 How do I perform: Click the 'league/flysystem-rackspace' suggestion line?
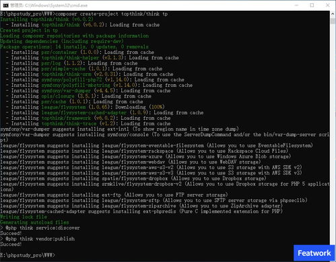(x=144, y=151)
